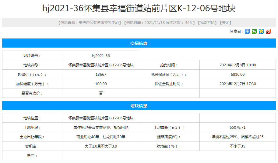
Task: Select the value 居住用地兼容零售商业、旅馆用地
Action: pos(101,127)
